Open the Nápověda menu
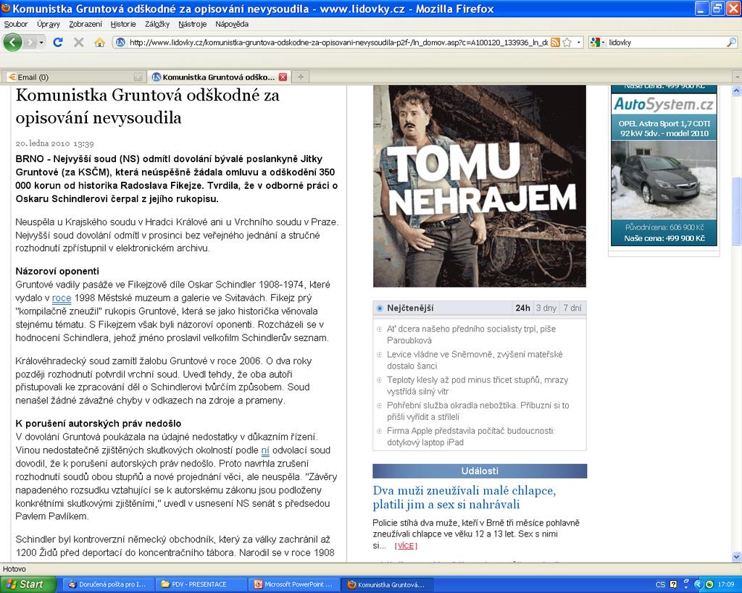 pyautogui.click(x=232, y=24)
